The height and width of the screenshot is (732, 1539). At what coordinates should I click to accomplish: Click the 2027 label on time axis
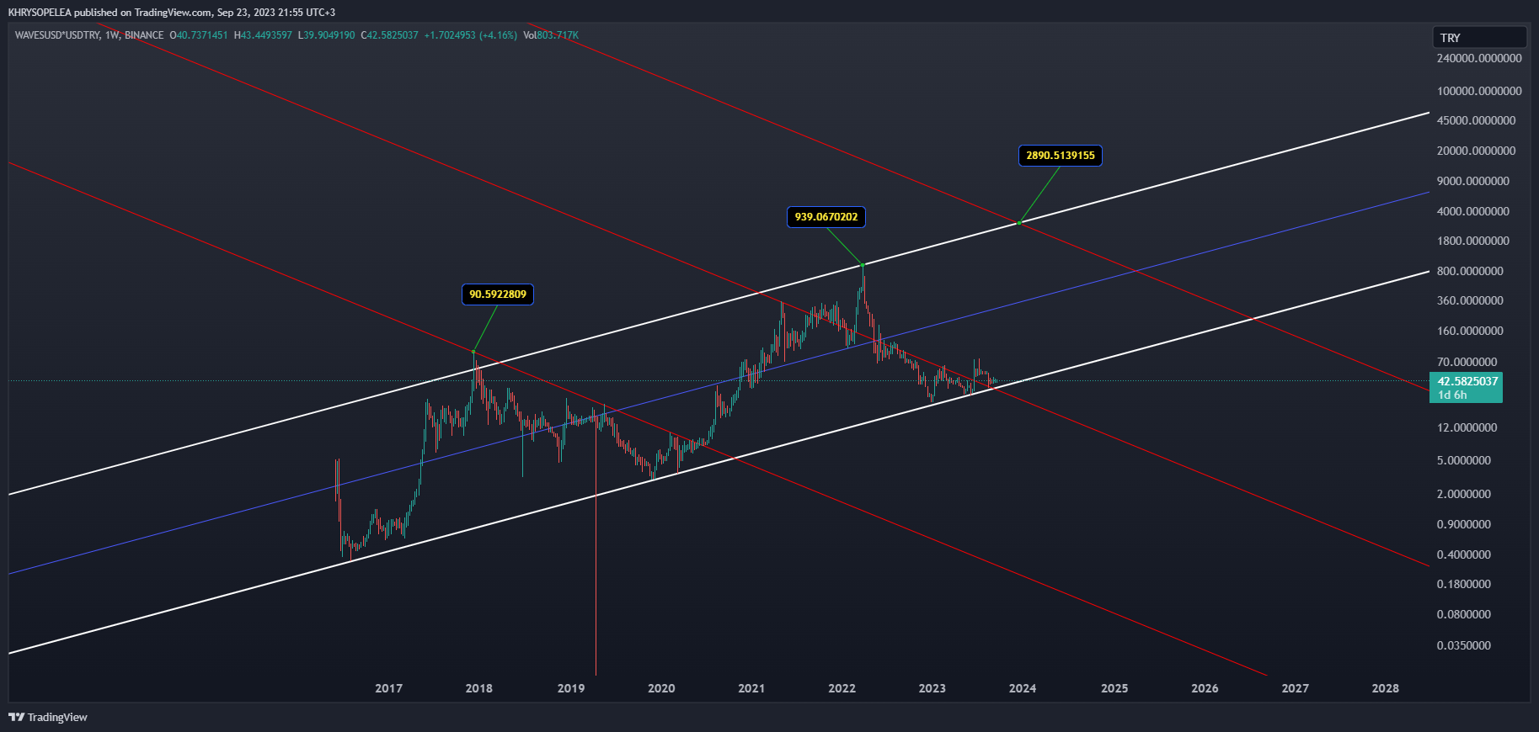[1296, 688]
